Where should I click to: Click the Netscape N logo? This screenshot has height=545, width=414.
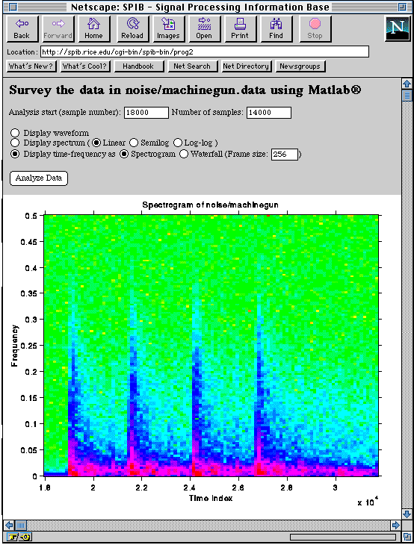point(398,28)
